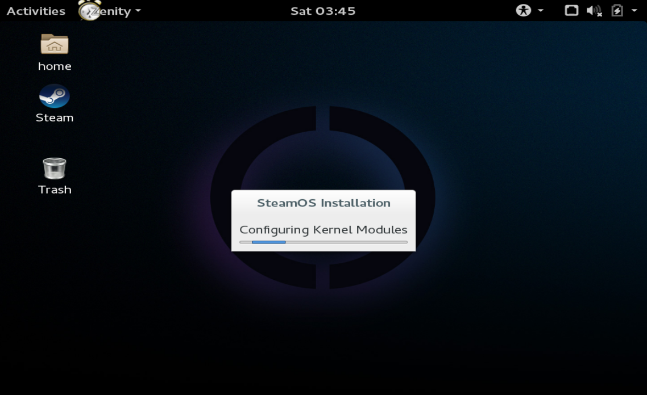Click the "home" desktop label
The image size is (647, 395).
[x=55, y=66]
